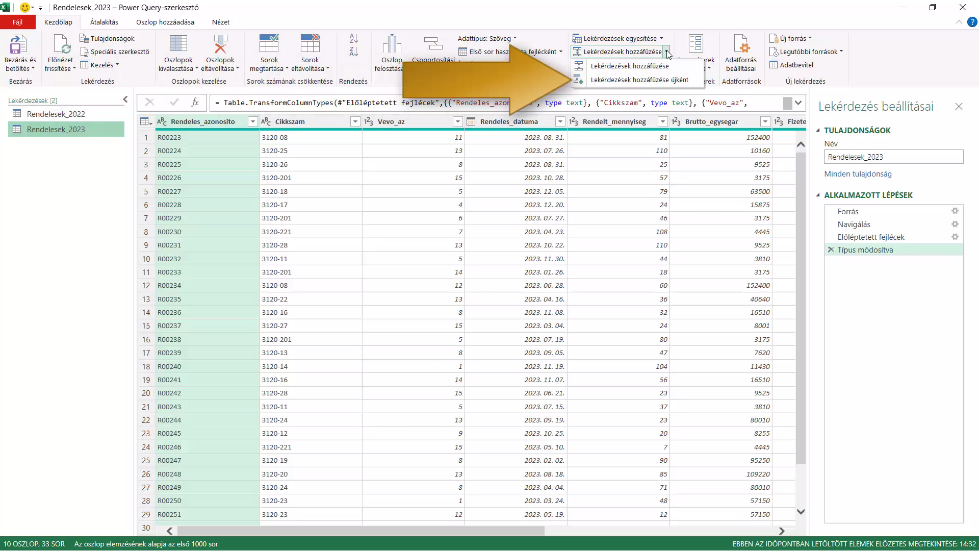Open Adatforrás beállításai icon
The height and width of the screenshot is (551, 979).
click(741, 44)
